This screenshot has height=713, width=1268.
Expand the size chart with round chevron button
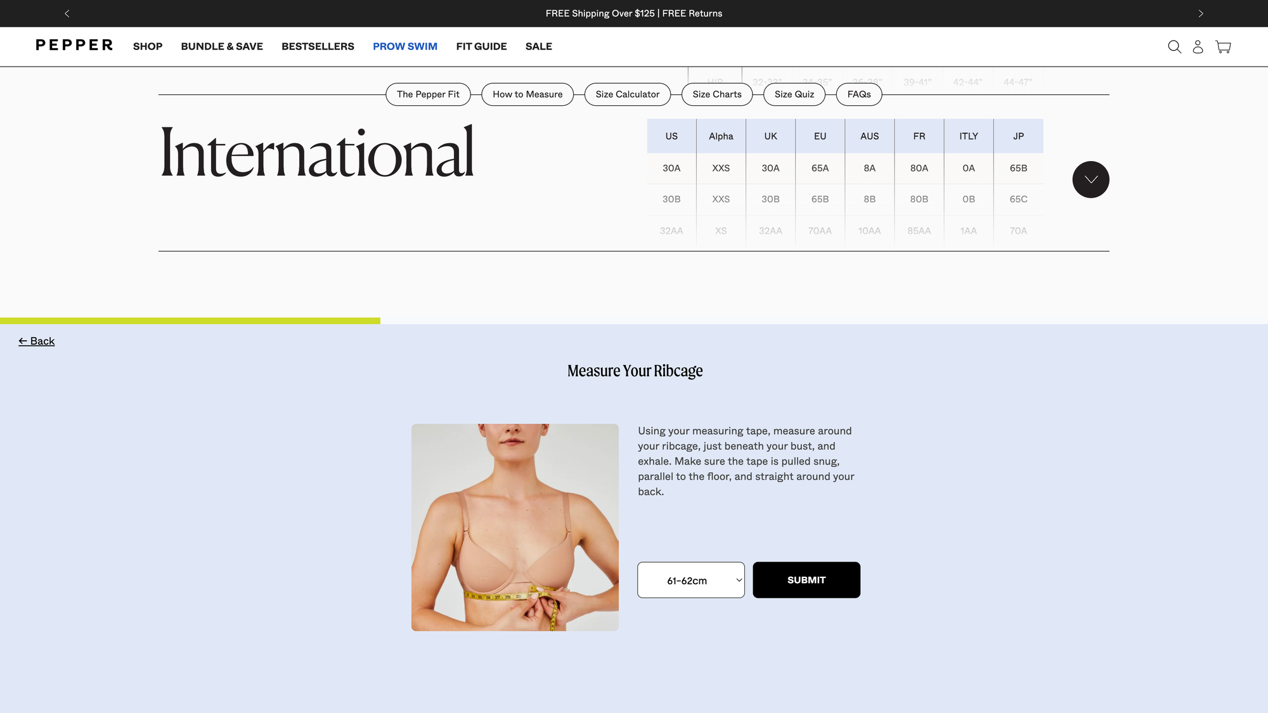(x=1090, y=179)
